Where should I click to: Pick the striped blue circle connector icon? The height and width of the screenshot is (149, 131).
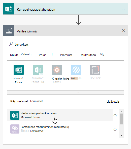pos(76,70)
